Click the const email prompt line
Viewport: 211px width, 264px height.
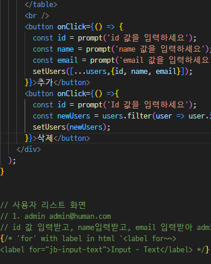tap(122, 60)
